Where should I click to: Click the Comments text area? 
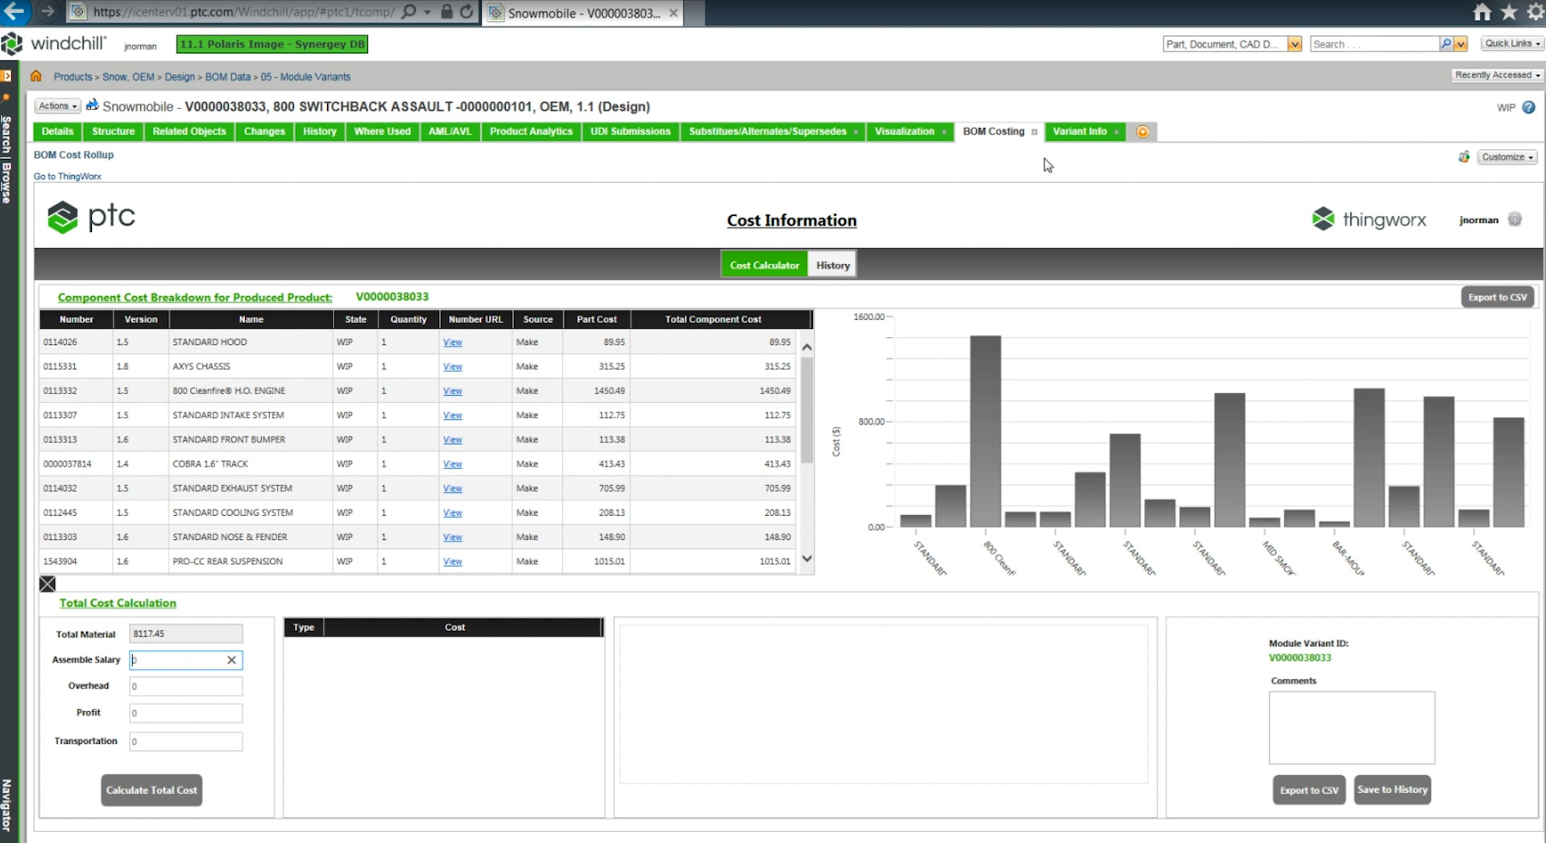(1351, 727)
